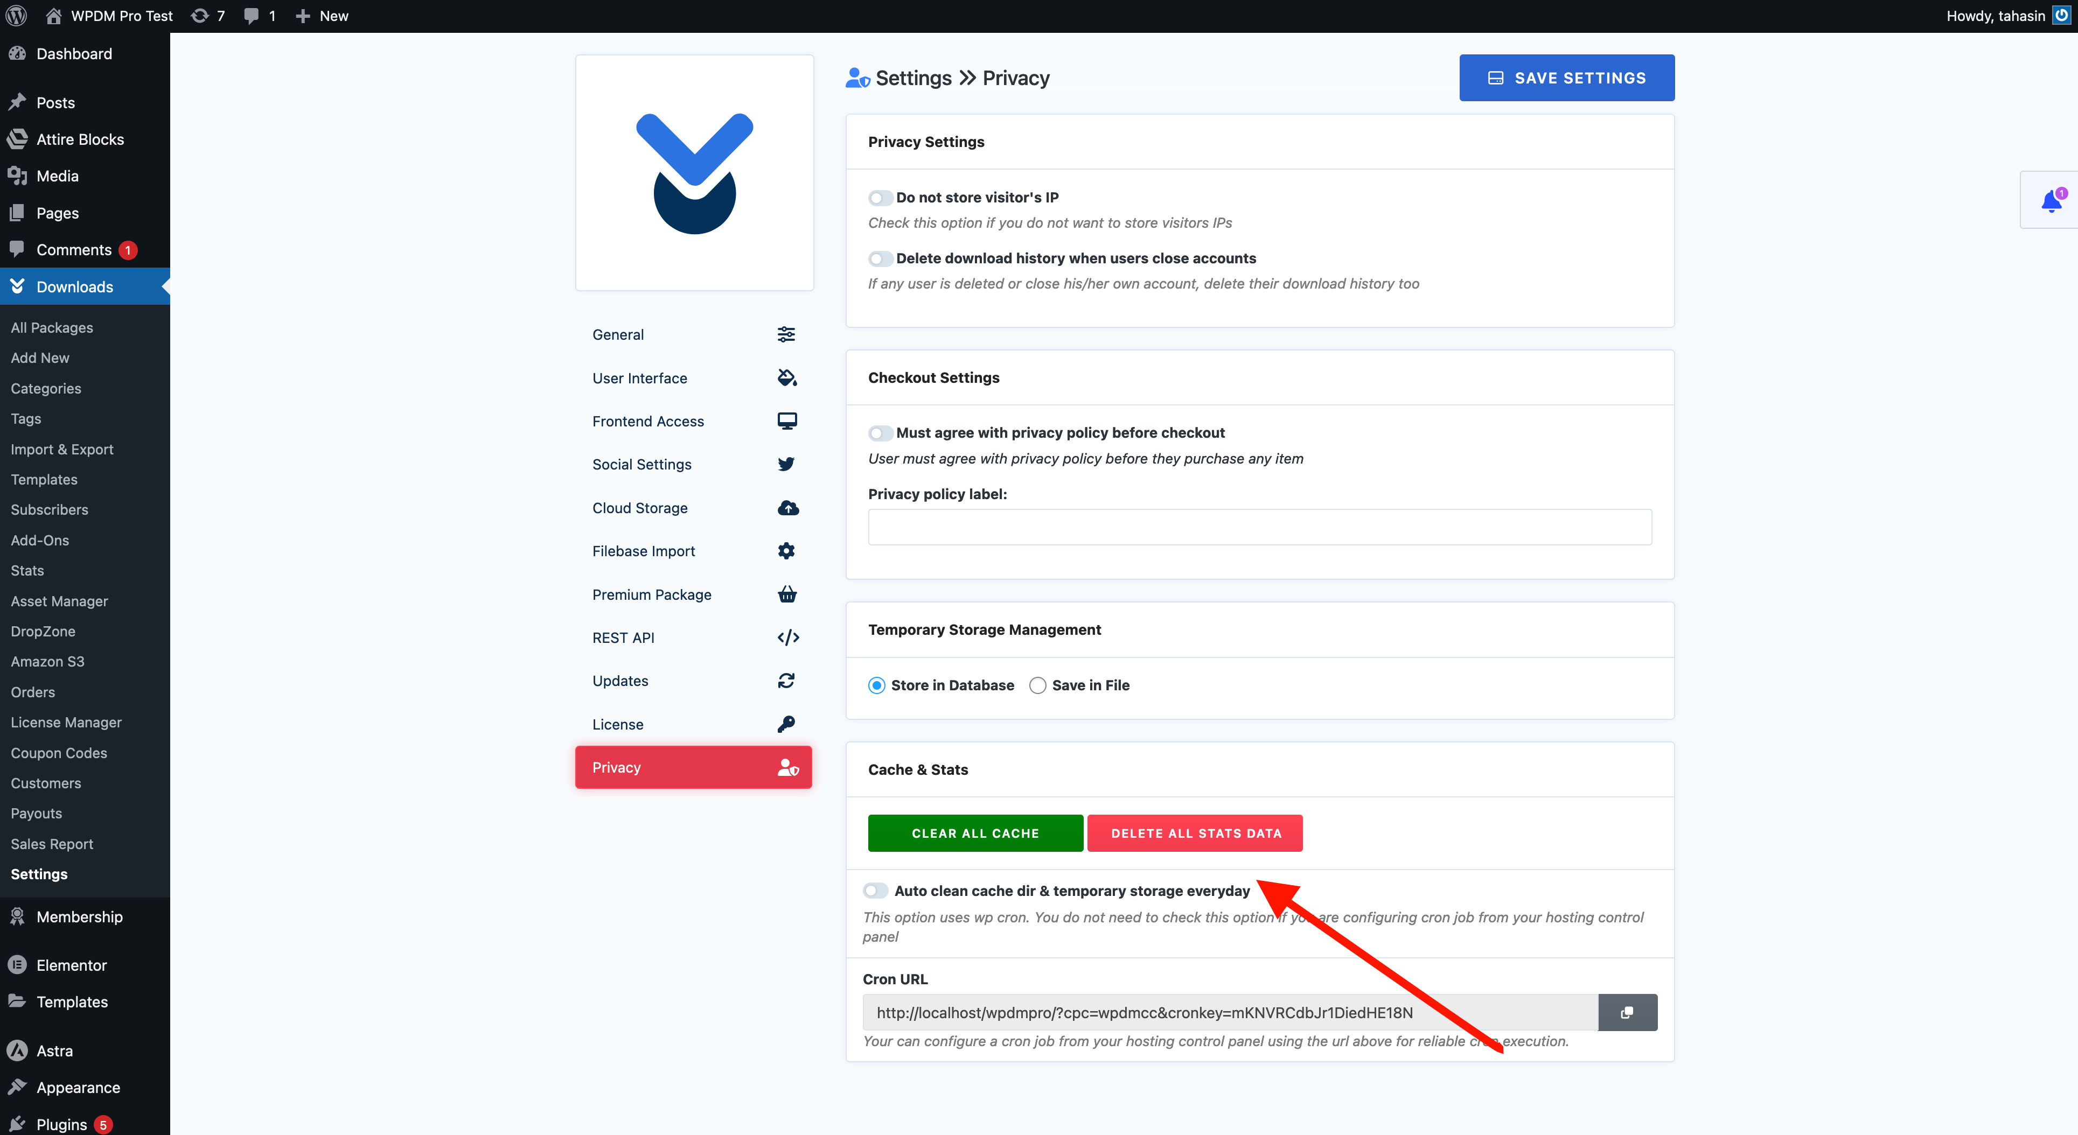Viewport: 2078px width, 1135px height.
Task: Click the License key icon
Action: (786, 724)
